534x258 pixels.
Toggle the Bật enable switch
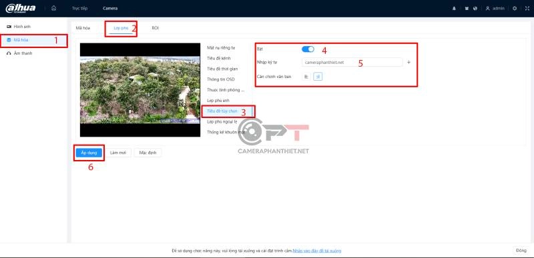pos(308,49)
